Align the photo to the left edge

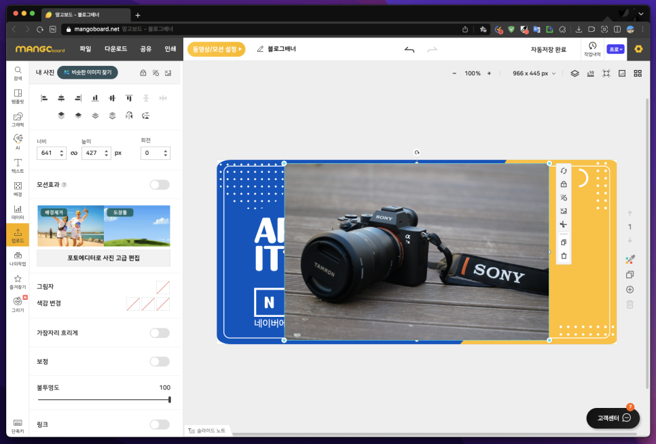(44, 98)
